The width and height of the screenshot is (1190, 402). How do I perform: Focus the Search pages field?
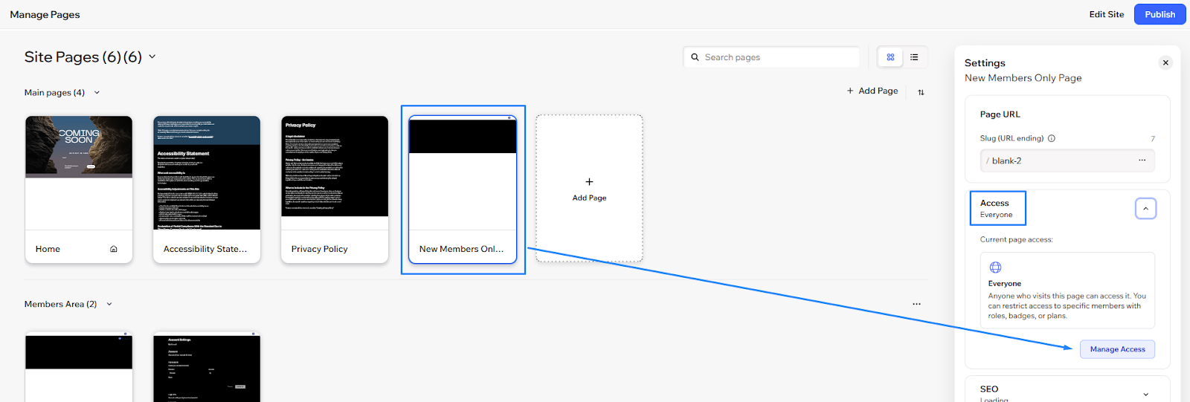tap(777, 57)
